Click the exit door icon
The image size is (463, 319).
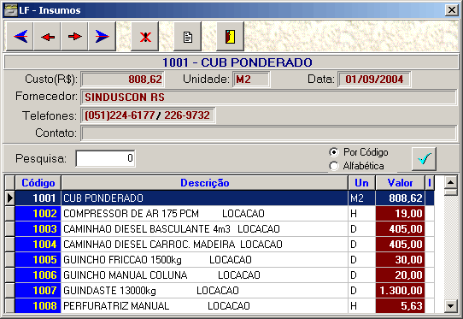[x=230, y=37]
